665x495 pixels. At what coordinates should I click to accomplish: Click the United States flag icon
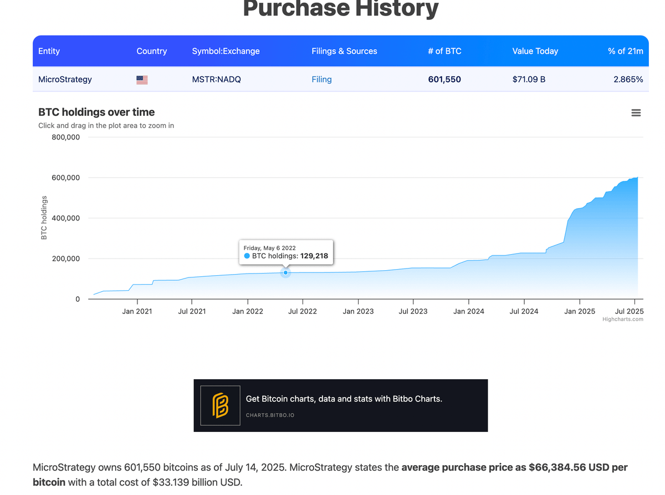pyautogui.click(x=142, y=80)
